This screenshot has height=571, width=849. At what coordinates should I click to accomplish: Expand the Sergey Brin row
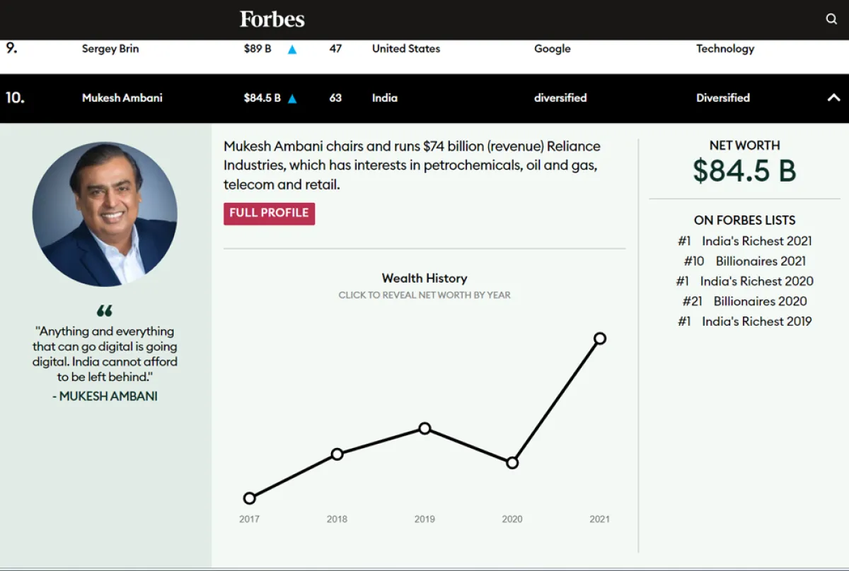tap(110, 49)
